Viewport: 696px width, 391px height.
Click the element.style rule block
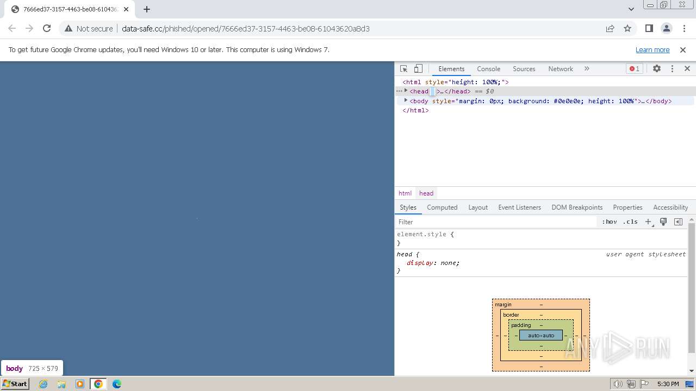pyautogui.click(x=541, y=239)
